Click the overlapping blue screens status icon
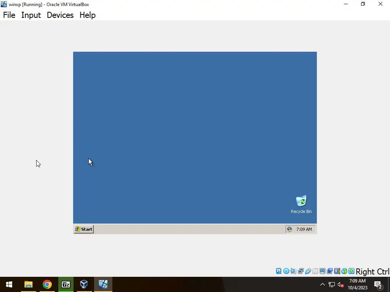Screen dimensions: 390x292 (329, 271)
